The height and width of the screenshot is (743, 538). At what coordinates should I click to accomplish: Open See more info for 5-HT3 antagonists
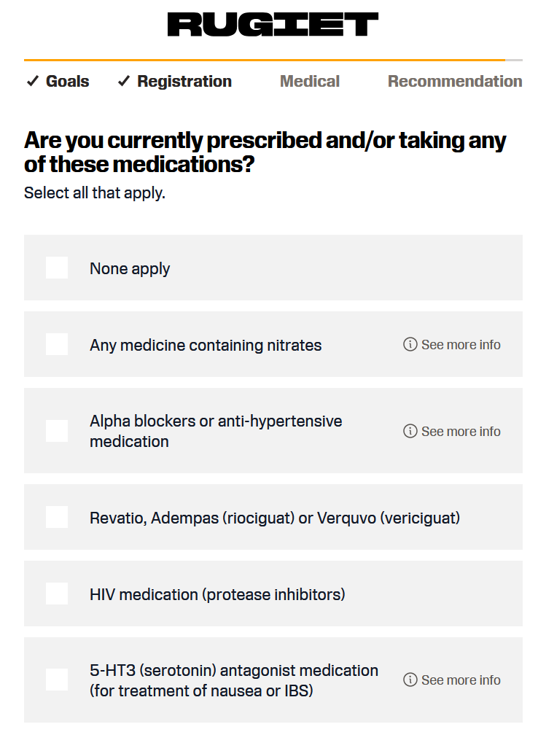point(452,680)
